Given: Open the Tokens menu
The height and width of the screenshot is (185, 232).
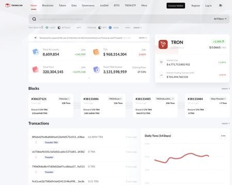Looking at the screenshot, I should coord(62,6).
